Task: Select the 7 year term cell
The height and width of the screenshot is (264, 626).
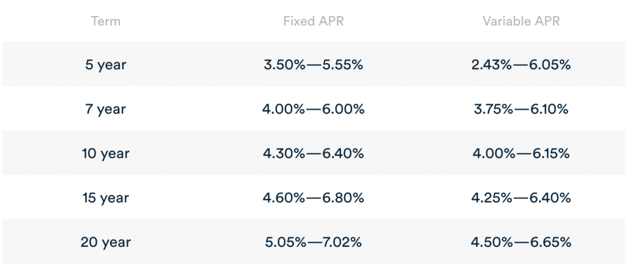Action: [106, 109]
